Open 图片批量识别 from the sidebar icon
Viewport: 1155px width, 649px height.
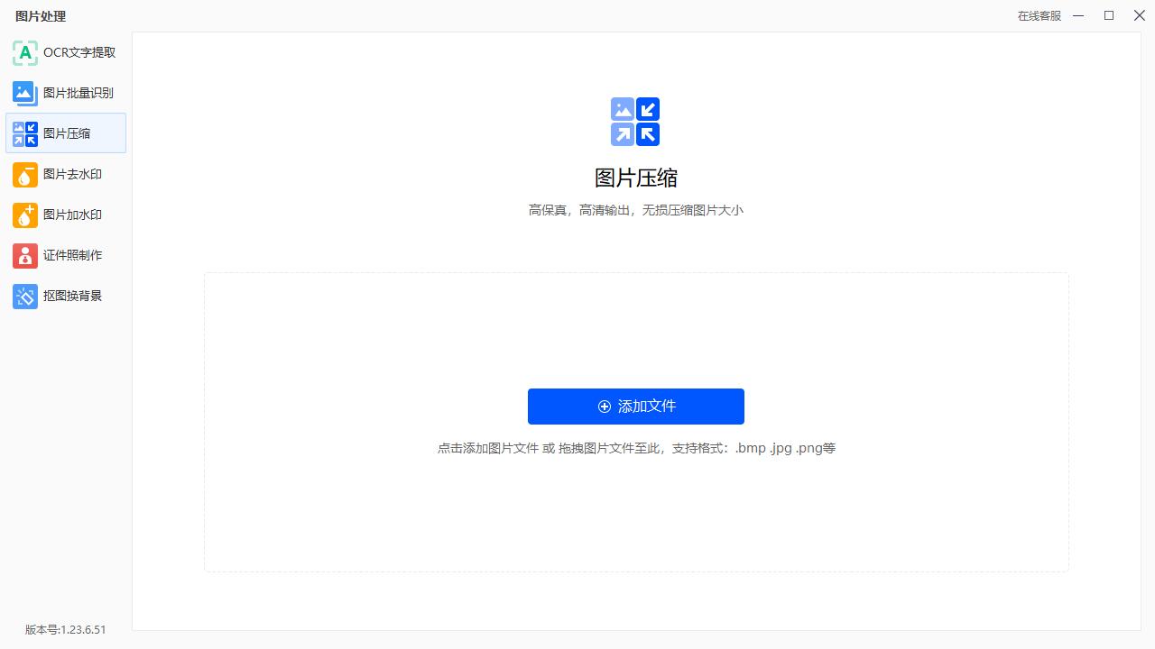coord(24,93)
